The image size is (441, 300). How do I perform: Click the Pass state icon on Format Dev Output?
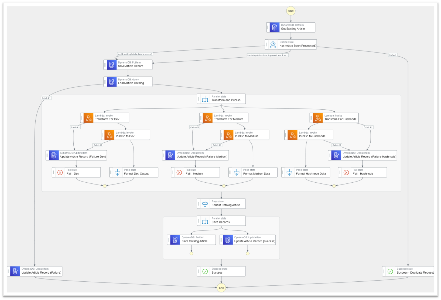(x=118, y=172)
